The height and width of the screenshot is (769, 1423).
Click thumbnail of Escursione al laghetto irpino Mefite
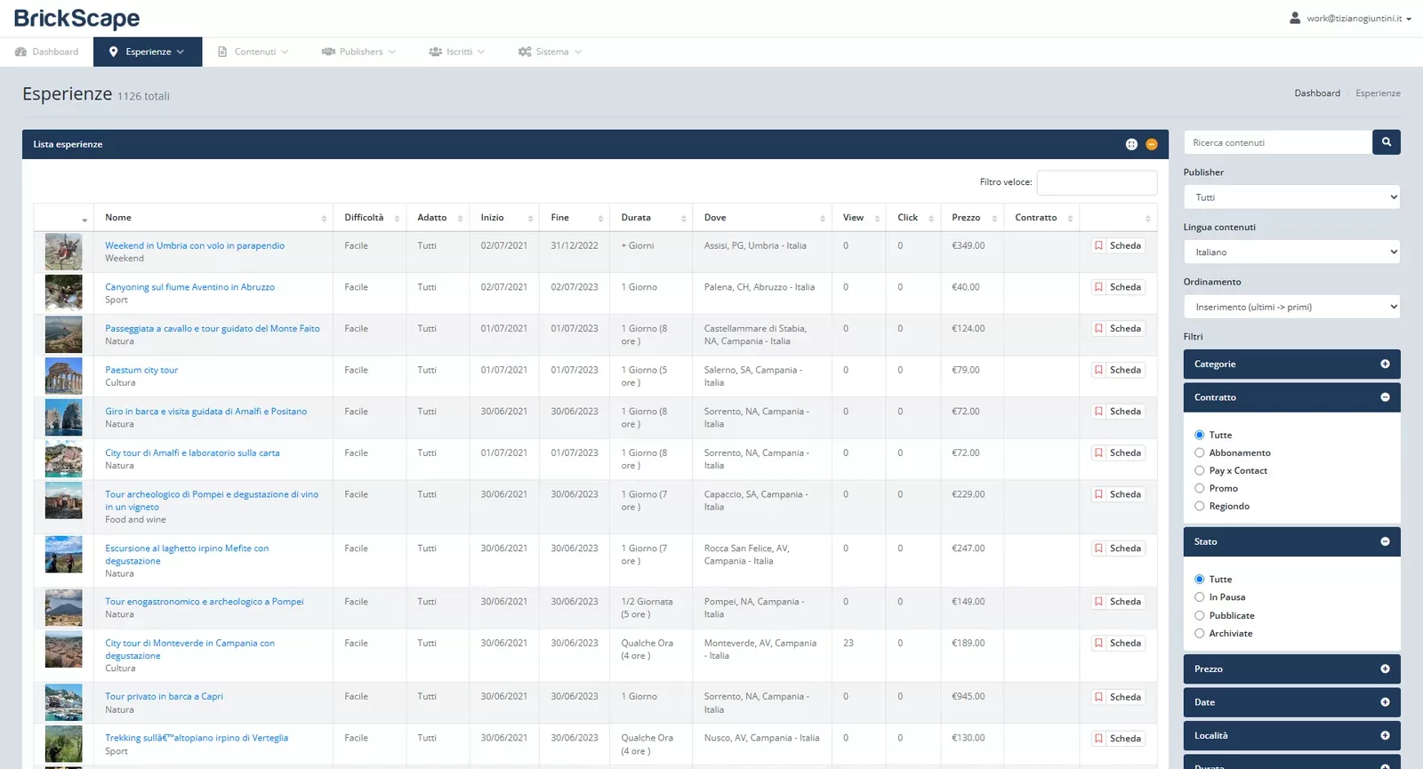point(63,555)
